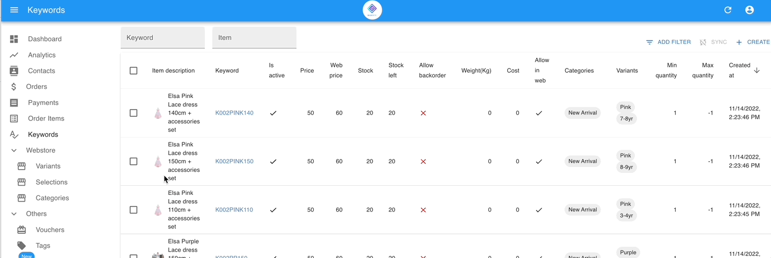Viewport: 771px width, 258px height.
Task: Collapse the Webstore section
Action: coord(14,150)
